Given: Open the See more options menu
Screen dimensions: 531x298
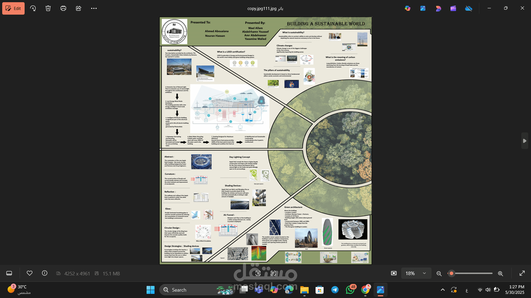Looking at the screenshot, I should click(x=94, y=8).
